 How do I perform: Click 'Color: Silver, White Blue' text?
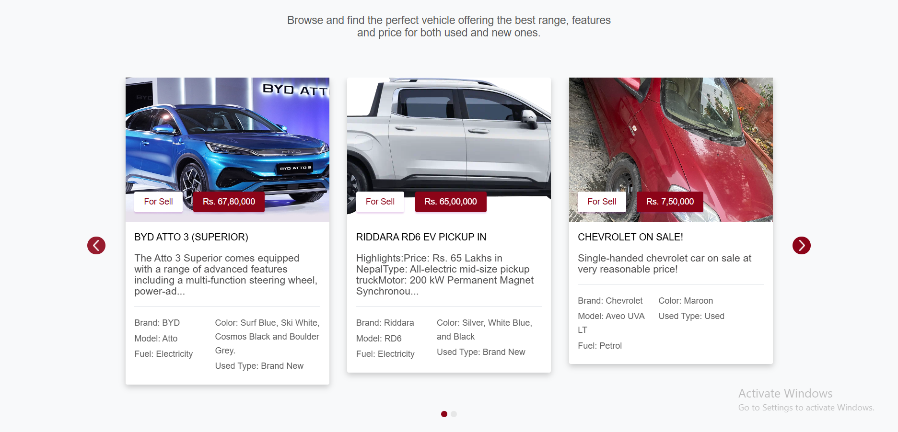point(484,330)
